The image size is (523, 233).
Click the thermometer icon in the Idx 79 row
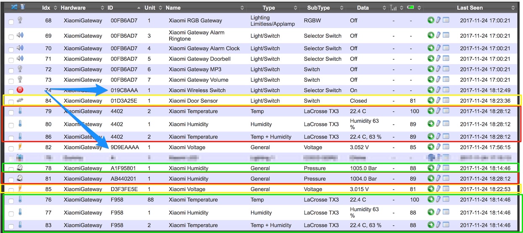20,111
